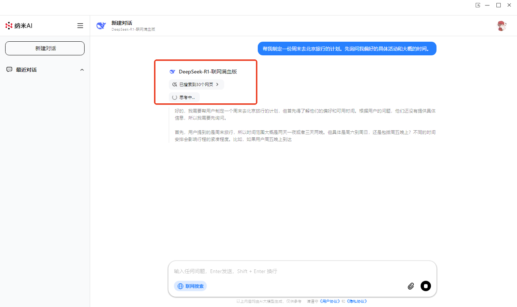This screenshot has height=307, width=517.
Task: Collapse the 最近对话 section chevron
Action: coord(82,70)
